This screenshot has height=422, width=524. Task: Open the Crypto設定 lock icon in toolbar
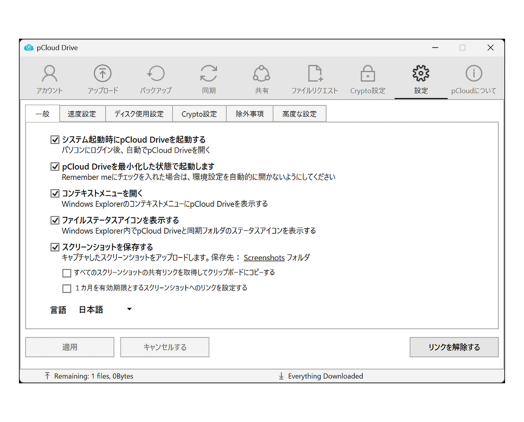pyautogui.click(x=368, y=74)
